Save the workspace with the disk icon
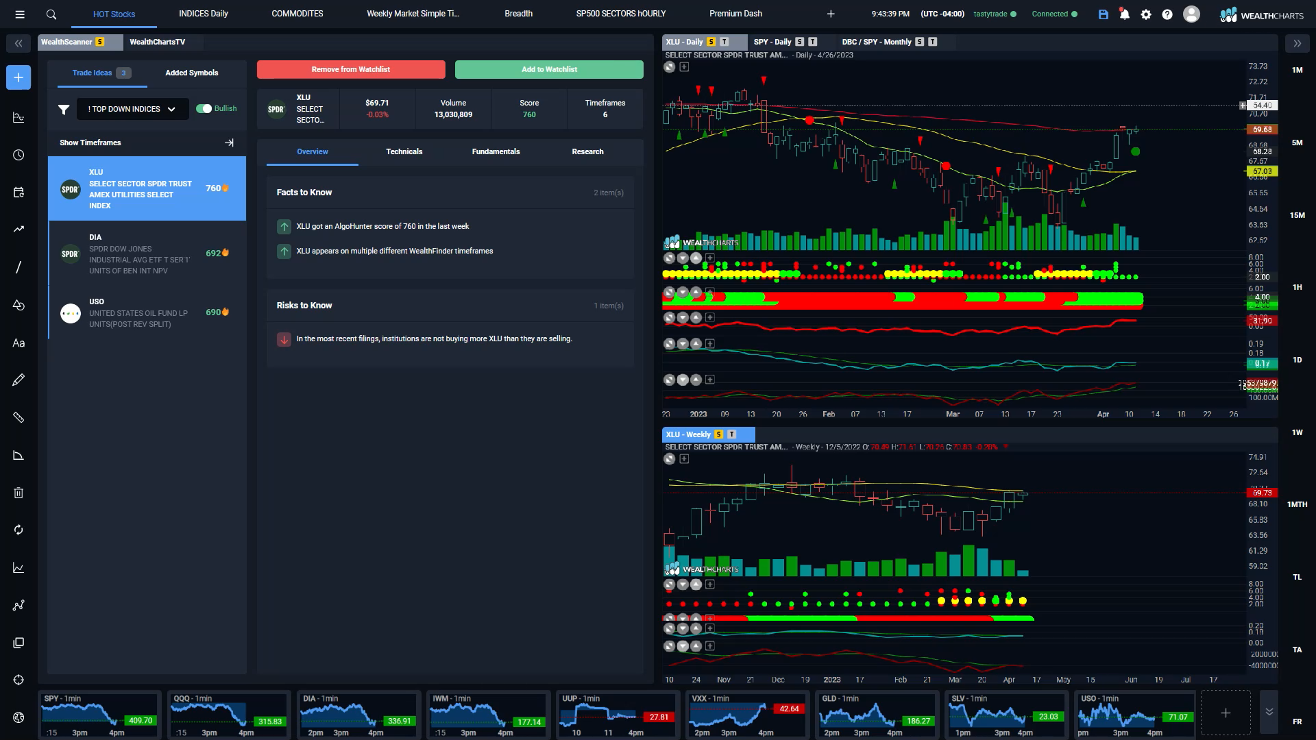Viewport: 1316px width, 740px height. pyautogui.click(x=1103, y=14)
